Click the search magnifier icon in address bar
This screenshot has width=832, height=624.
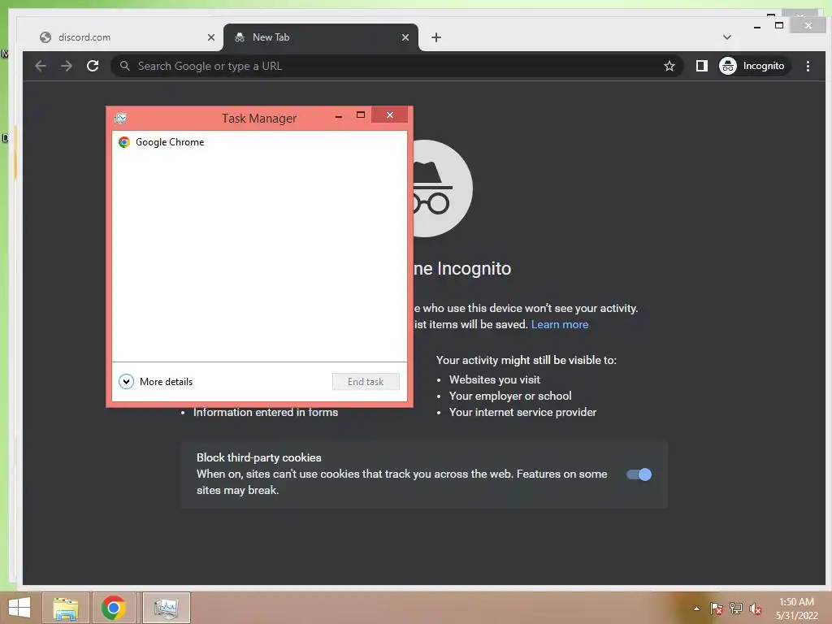point(124,66)
